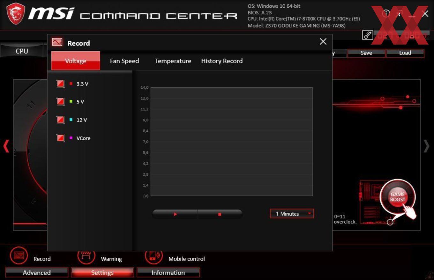The image size is (434, 280).
Task: Click the Advanced button
Action: [37, 273]
